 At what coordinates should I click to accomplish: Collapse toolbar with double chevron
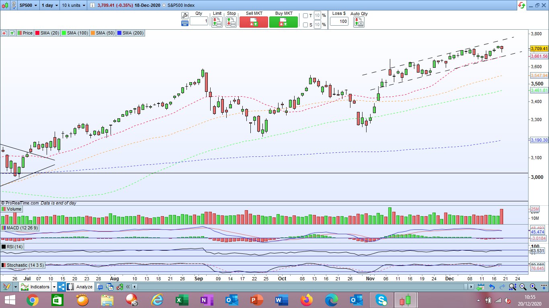[x=128, y=287]
